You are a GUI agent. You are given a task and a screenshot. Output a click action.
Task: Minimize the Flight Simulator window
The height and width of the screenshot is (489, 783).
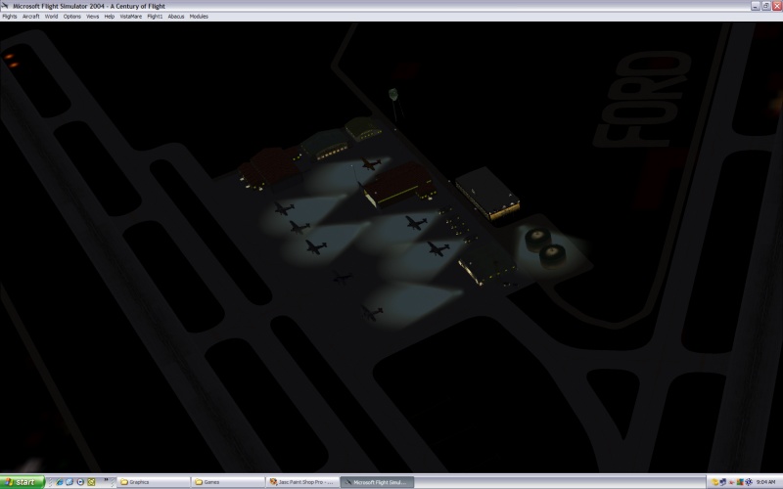755,6
